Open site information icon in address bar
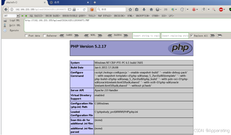 tap(12, 9)
